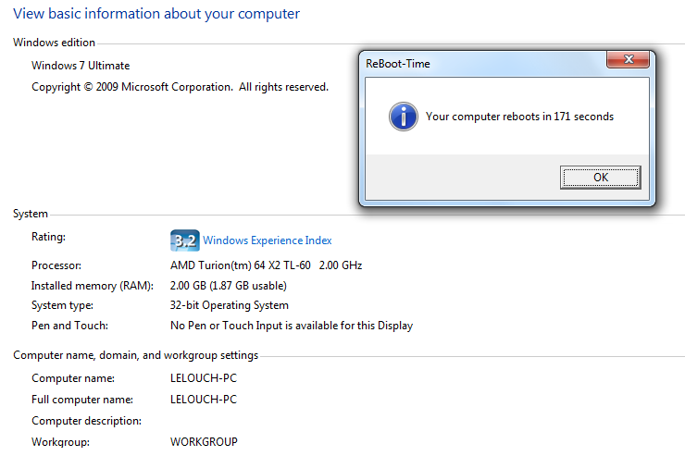This screenshot has width=685, height=456.
Task: Click the 3.2 rating score badge
Action: (184, 240)
